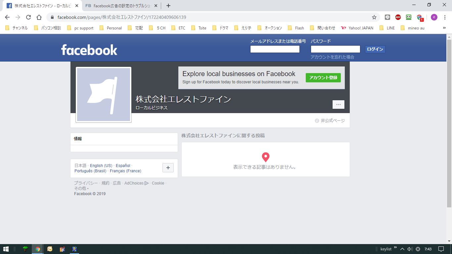This screenshot has width=452, height=254.
Task: Open the Flash bookmark folder
Action: [x=296, y=28]
